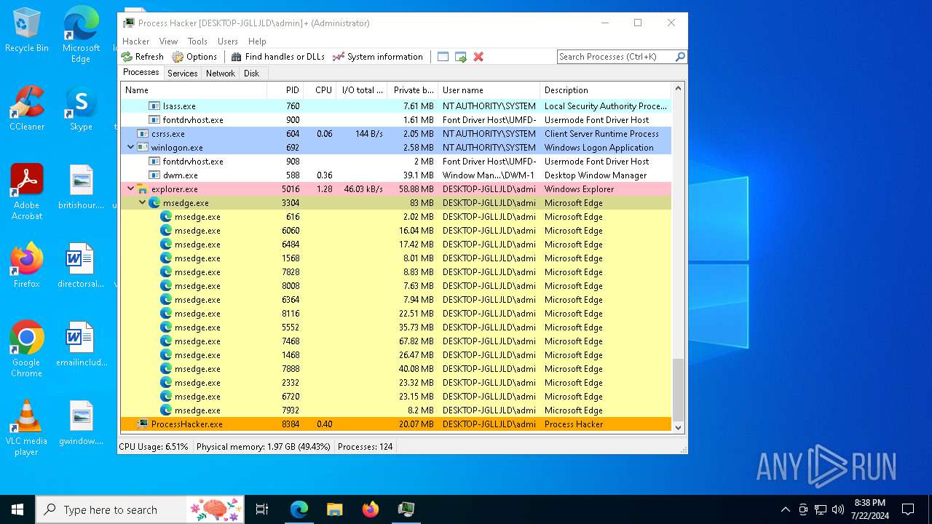This screenshot has height=524, width=932.
Task: Select the ProcessHacker.exe row
Action: click(x=395, y=424)
